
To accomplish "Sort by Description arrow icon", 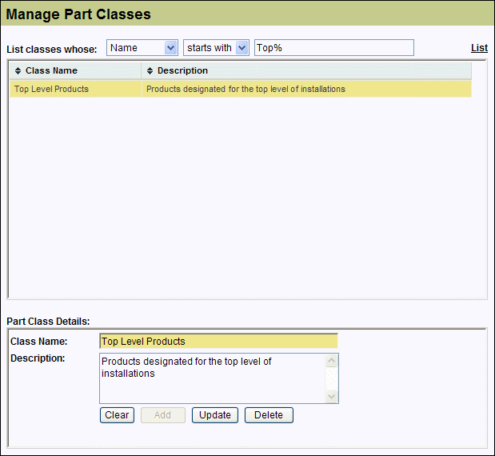I will pos(150,70).
